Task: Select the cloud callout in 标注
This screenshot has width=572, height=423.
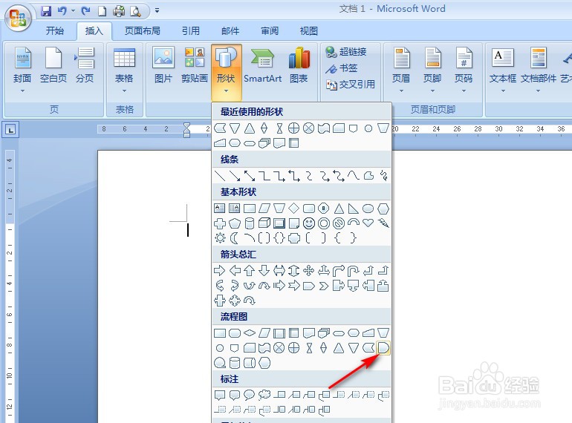Action: point(264,395)
